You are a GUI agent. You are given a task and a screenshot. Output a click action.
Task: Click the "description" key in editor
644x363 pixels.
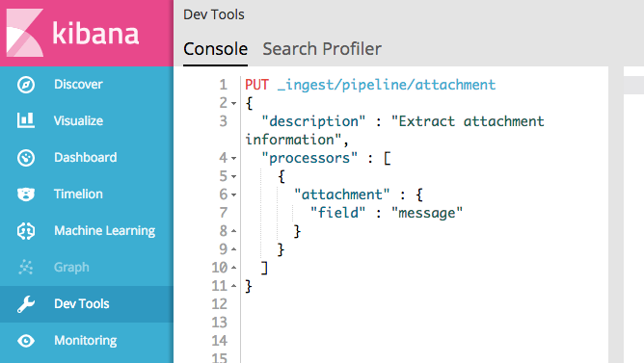pos(313,121)
